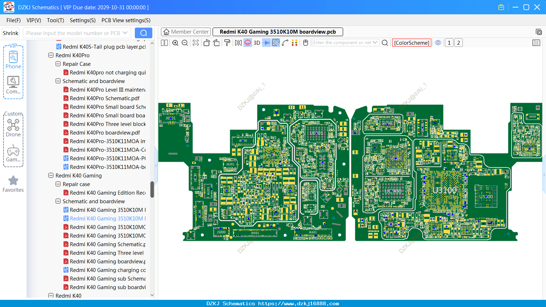Rotate board clockwise
This screenshot has height=307, width=546.
(x=217, y=43)
